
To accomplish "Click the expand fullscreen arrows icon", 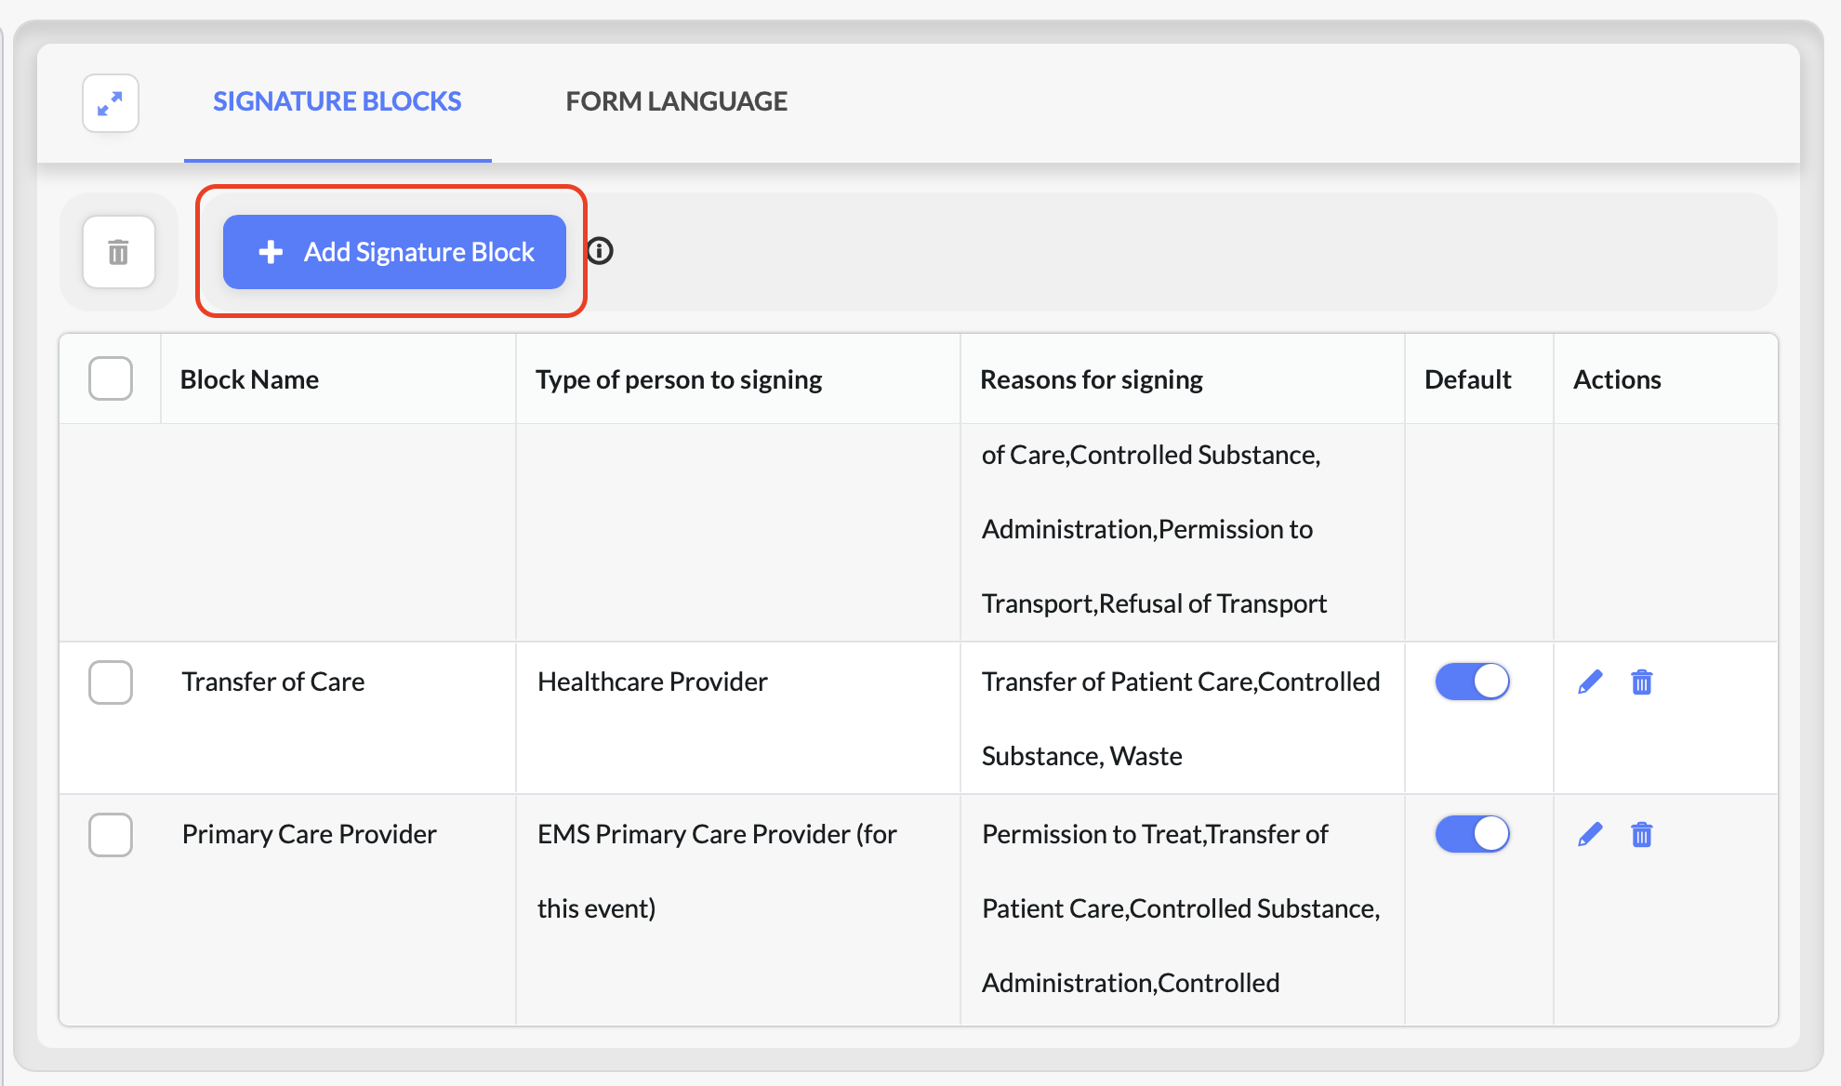I will 111,102.
